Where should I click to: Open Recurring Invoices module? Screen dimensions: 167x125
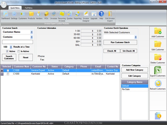click(62, 16)
